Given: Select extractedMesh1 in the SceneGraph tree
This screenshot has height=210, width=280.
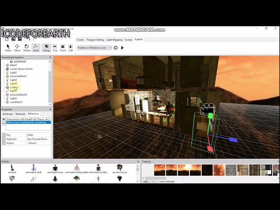Looking at the screenshot, I should tap(18, 76).
